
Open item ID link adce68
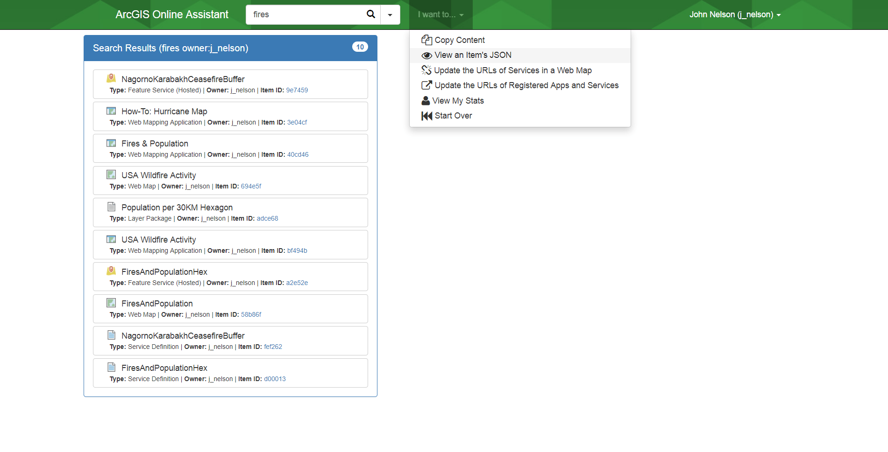pos(267,219)
